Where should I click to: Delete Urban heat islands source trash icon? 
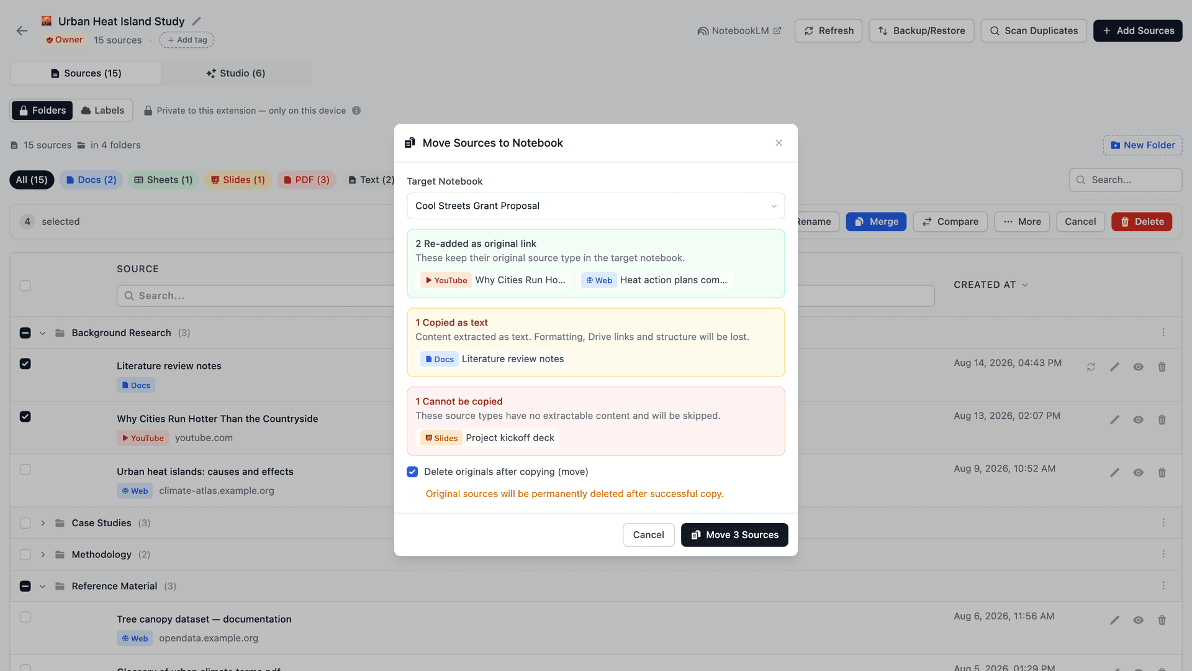(1162, 473)
